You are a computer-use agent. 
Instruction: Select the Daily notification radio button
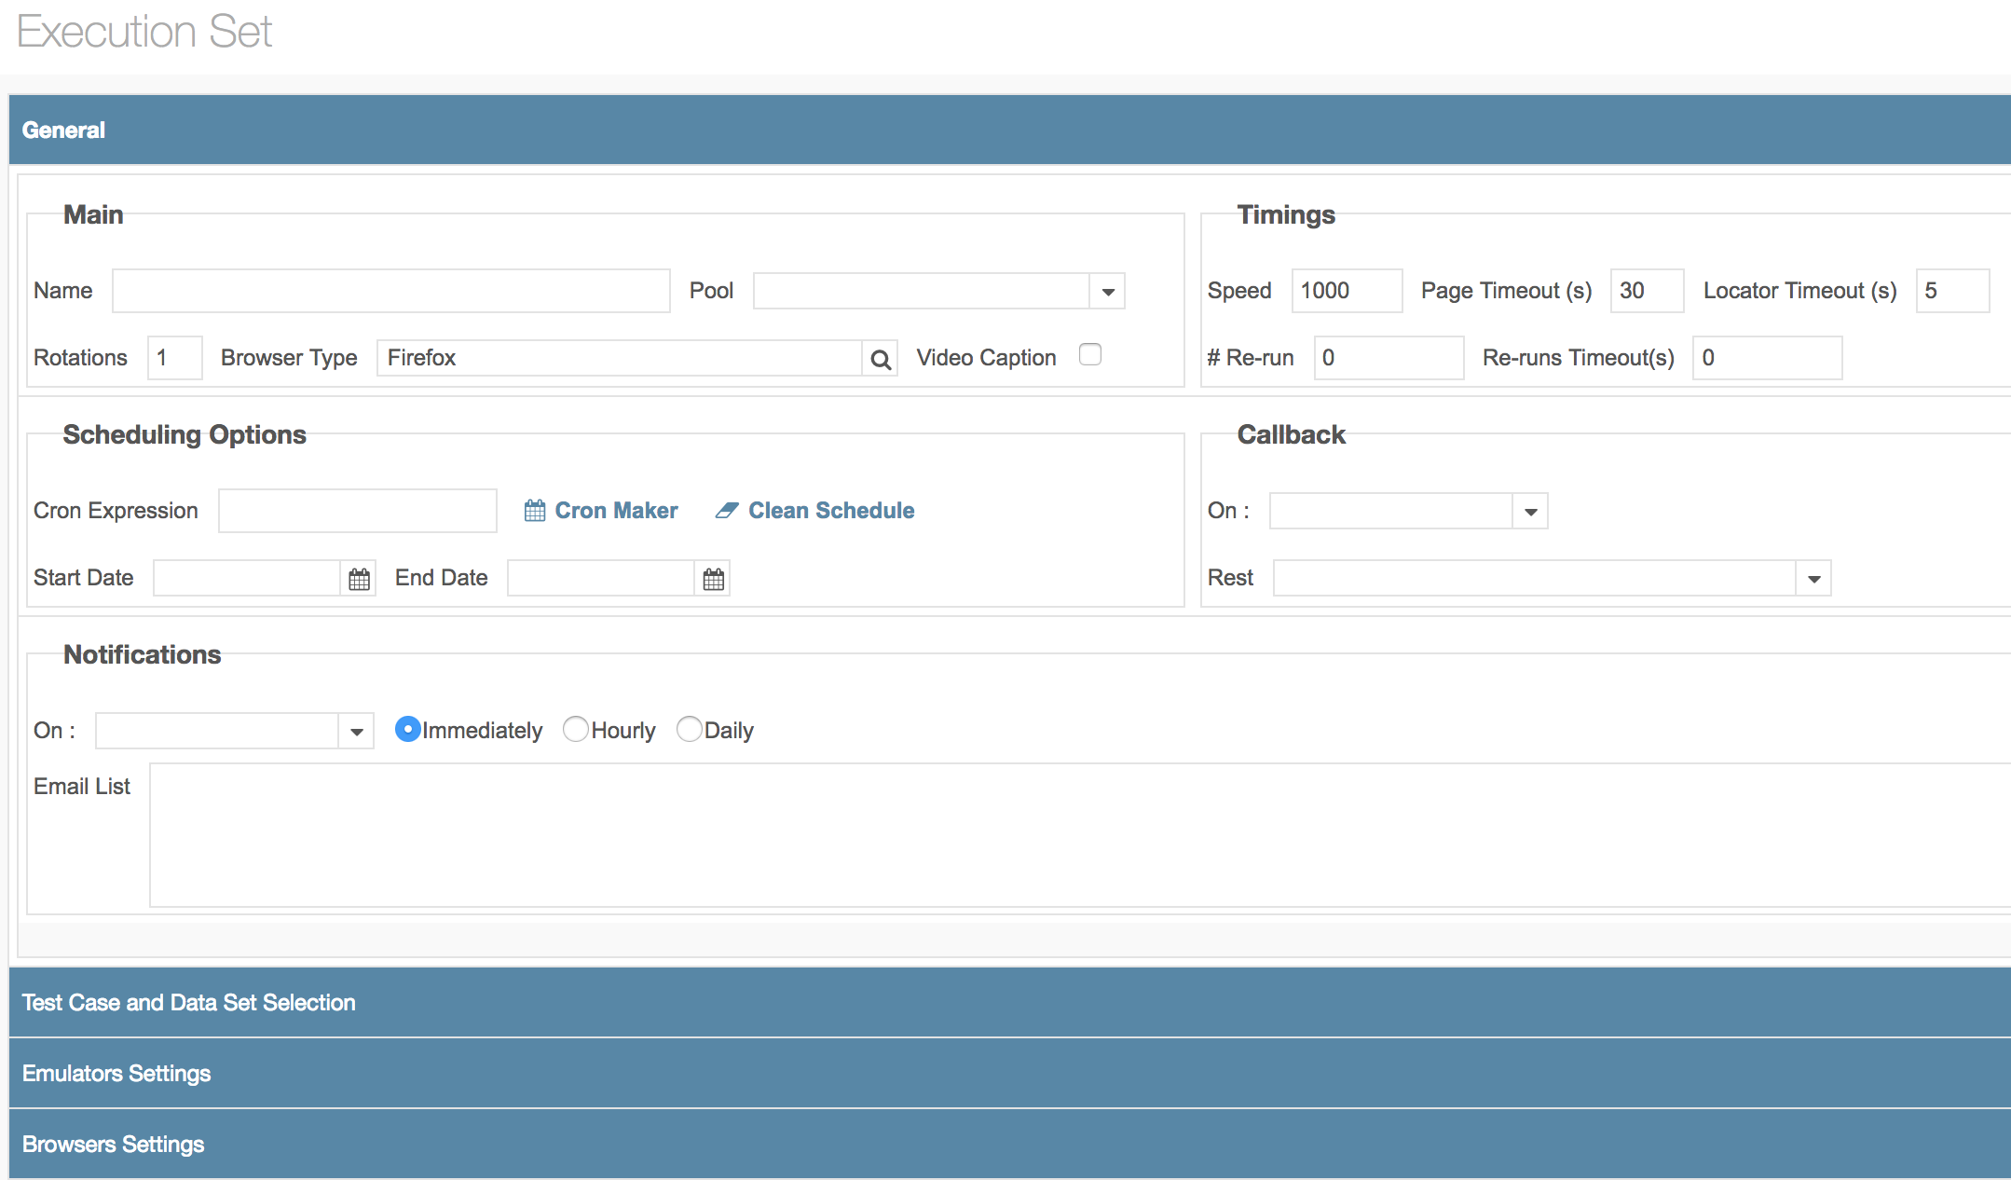[689, 729]
